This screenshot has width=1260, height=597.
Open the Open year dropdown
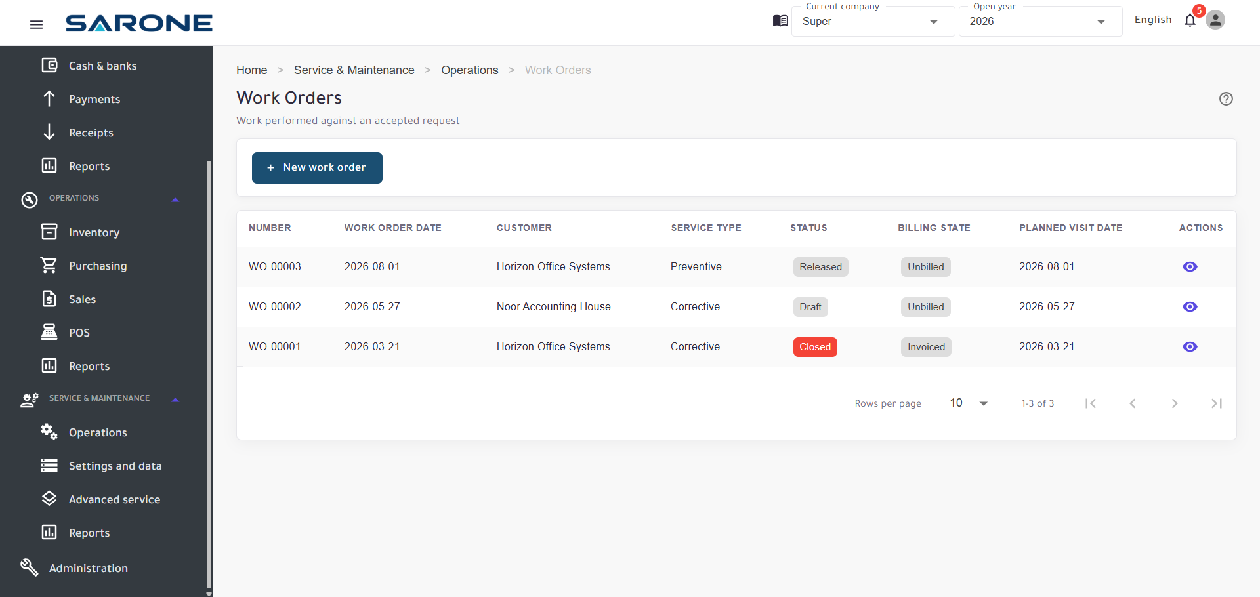[1040, 22]
